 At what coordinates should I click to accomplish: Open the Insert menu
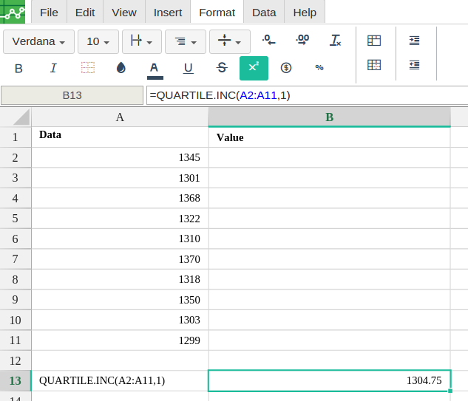point(168,13)
